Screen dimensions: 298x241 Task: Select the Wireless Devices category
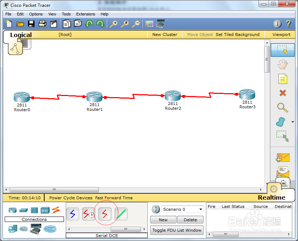click(45, 210)
